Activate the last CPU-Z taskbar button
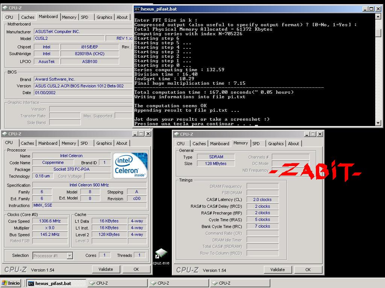The width and height of the screenshot is (385, 288). click(240, 283)
